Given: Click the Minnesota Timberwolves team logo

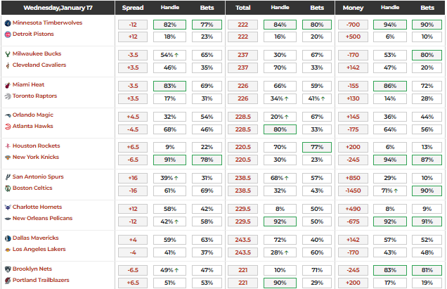Looking at the screenshot, I should click(x=7, y=23).
